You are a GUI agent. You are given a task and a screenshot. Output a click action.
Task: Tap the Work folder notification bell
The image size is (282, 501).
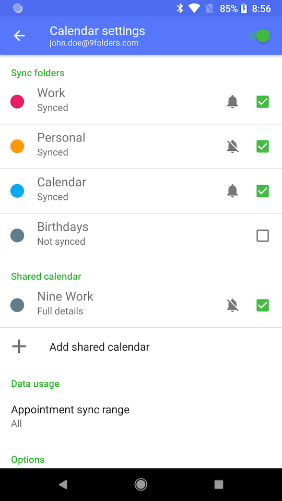(x=232, y=102)
